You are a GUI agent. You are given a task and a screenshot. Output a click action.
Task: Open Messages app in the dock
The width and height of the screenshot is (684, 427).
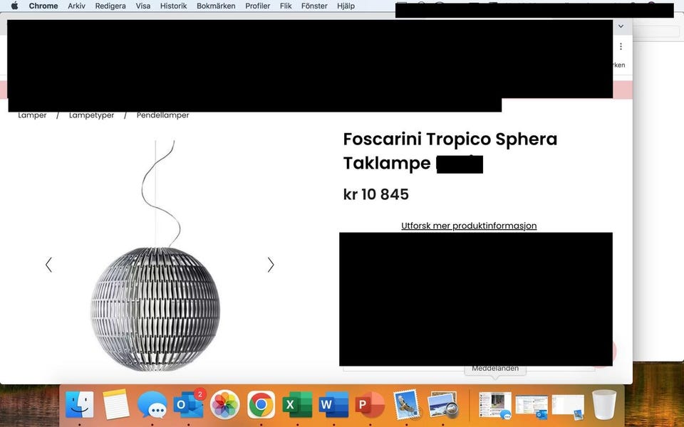click(x=152, y=405)
